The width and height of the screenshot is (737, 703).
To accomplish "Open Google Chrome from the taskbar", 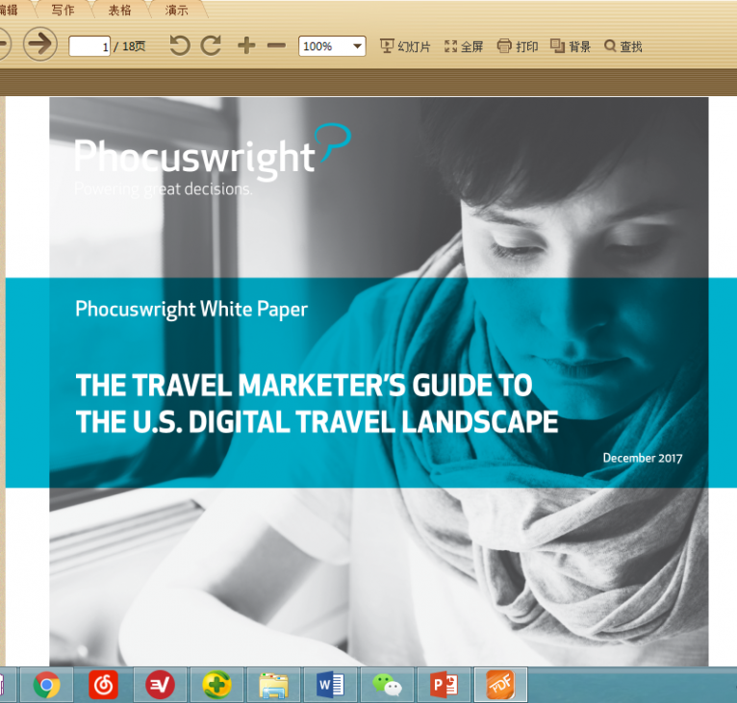I will tap(46, 685).
